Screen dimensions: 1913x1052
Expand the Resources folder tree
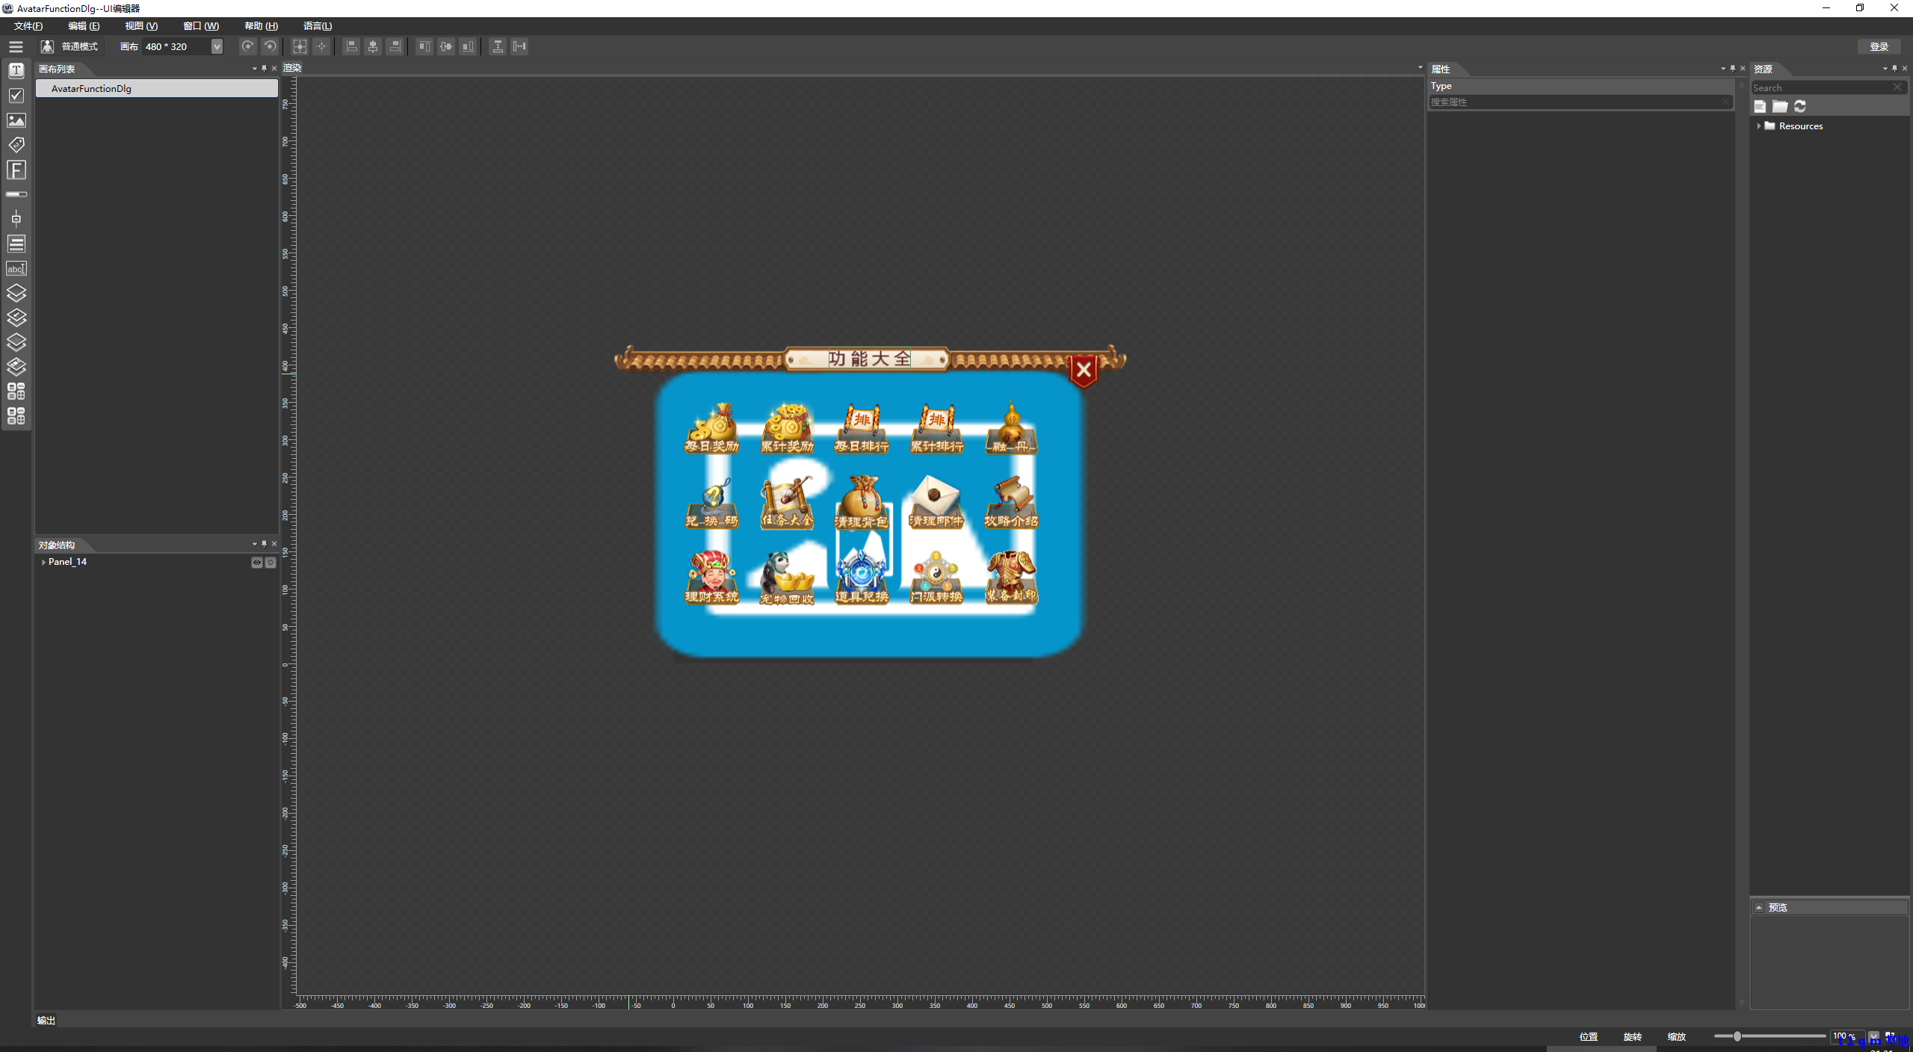(1759, 126)
